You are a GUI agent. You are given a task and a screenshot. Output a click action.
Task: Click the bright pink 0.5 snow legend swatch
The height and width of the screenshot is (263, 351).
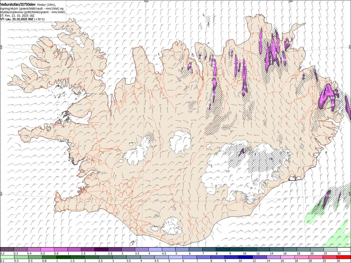coord(47,249)
